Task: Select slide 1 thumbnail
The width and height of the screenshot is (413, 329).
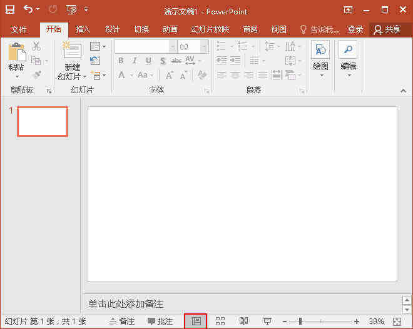Action: pyautogui.click(x=43, y=121)
